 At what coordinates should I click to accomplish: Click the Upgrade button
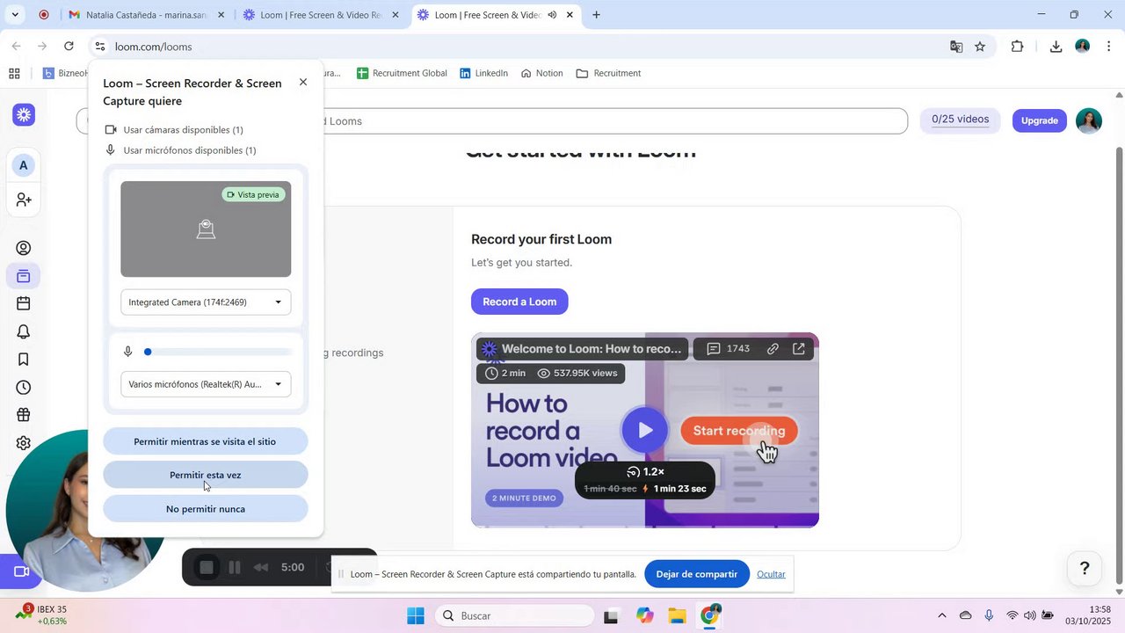click(1040, 120)
